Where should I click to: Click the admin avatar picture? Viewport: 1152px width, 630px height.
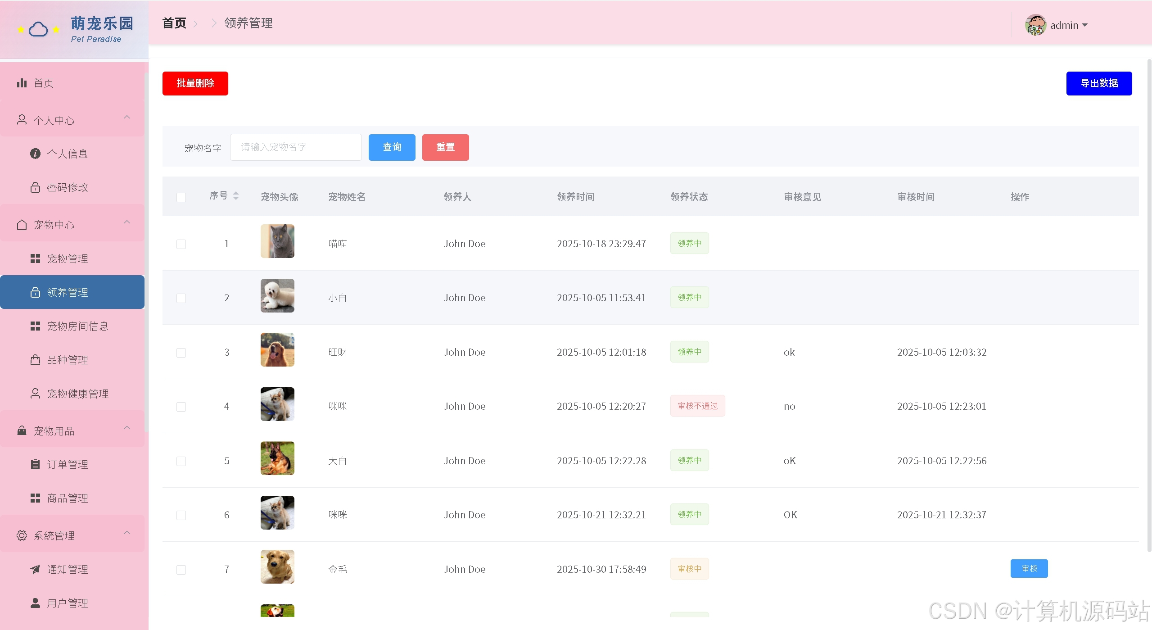tap(1035, 25)
